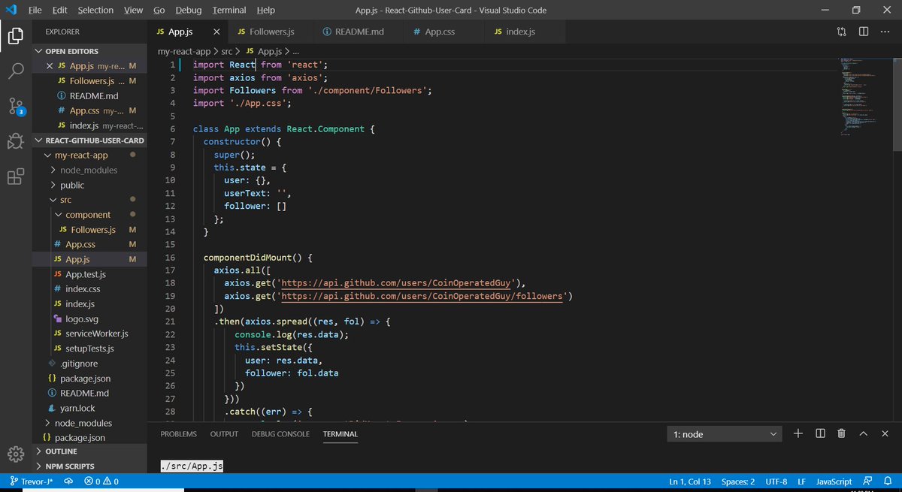The width and height of the screenshot is (902, 492).
Task: Open the editor More Actions ellipsis
Action: 885,32
